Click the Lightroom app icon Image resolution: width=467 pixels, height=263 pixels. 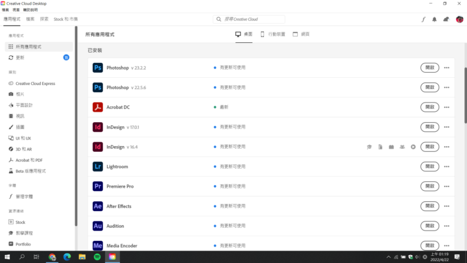click(x=98, y=167)
